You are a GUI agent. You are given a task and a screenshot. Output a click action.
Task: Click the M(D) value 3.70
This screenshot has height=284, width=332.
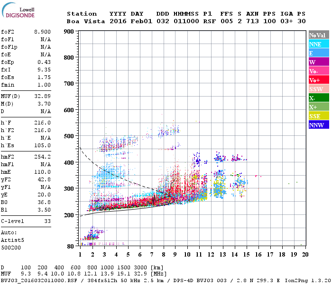pyautogui.click(x=44, y=104)
